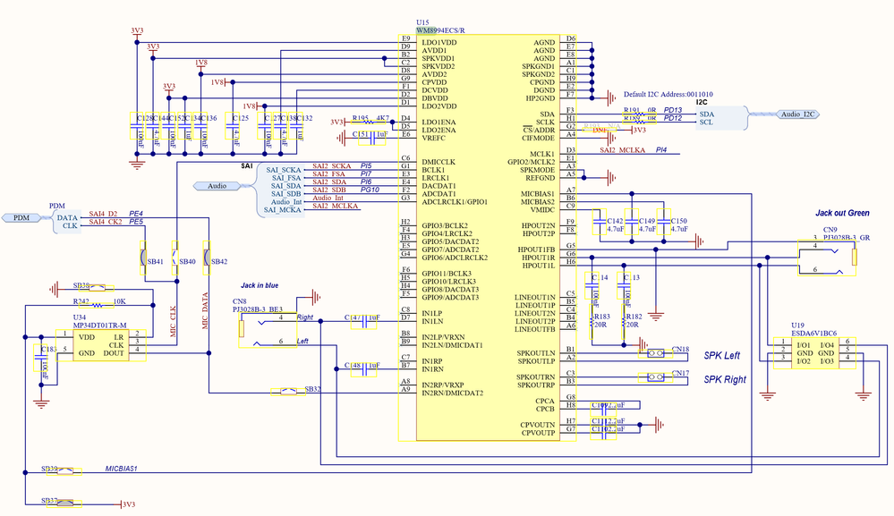The width and height of the screenshot is (894, 516).
Task: Click capacitor C128
Action: click(137, 126)
